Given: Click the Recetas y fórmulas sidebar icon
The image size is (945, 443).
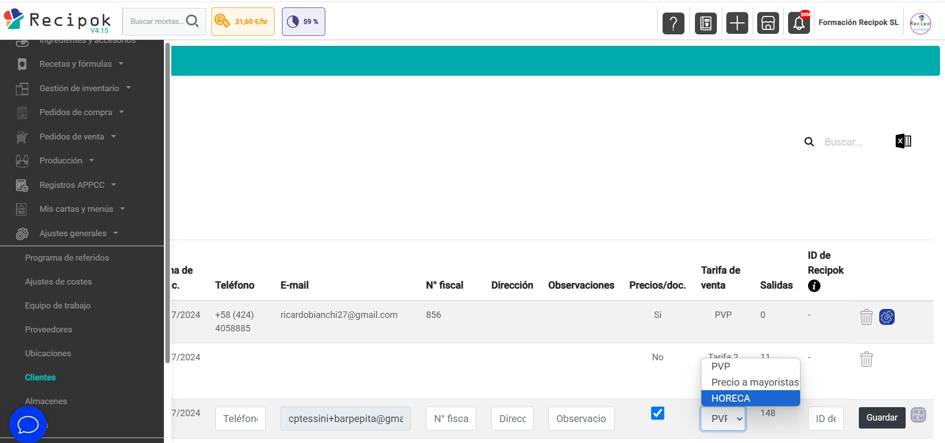Looking at the screenshot, I should tap(22, 64).
